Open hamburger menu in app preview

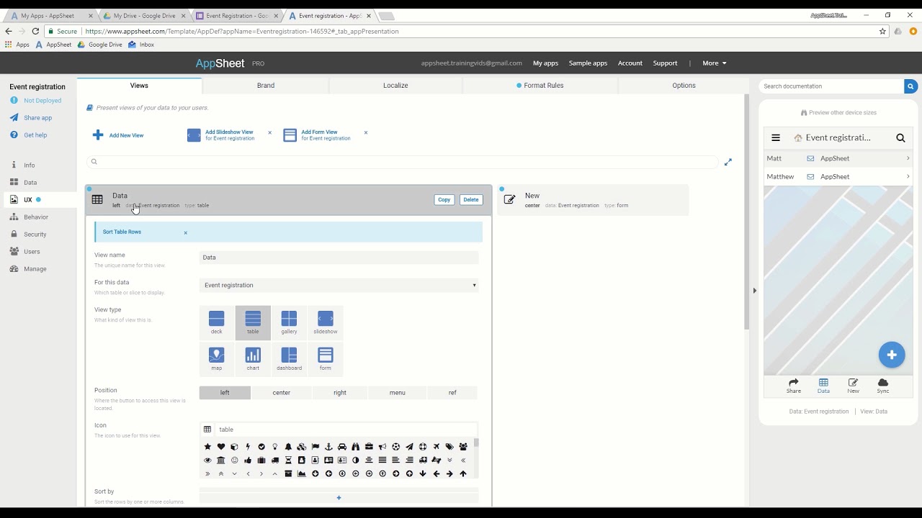click(x=776, y=138)
